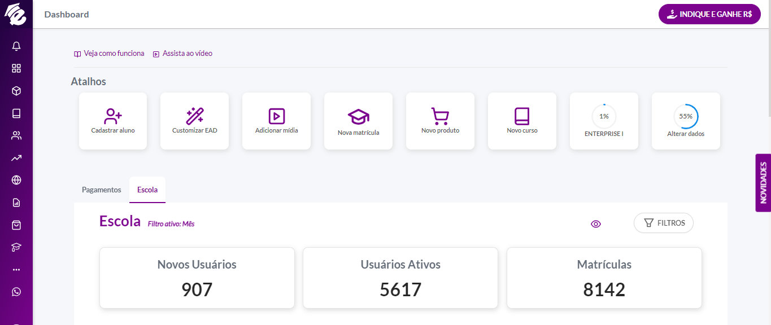Open the cube products icon in sidebar
Screen dimensions: 771x325
[16, 91]
